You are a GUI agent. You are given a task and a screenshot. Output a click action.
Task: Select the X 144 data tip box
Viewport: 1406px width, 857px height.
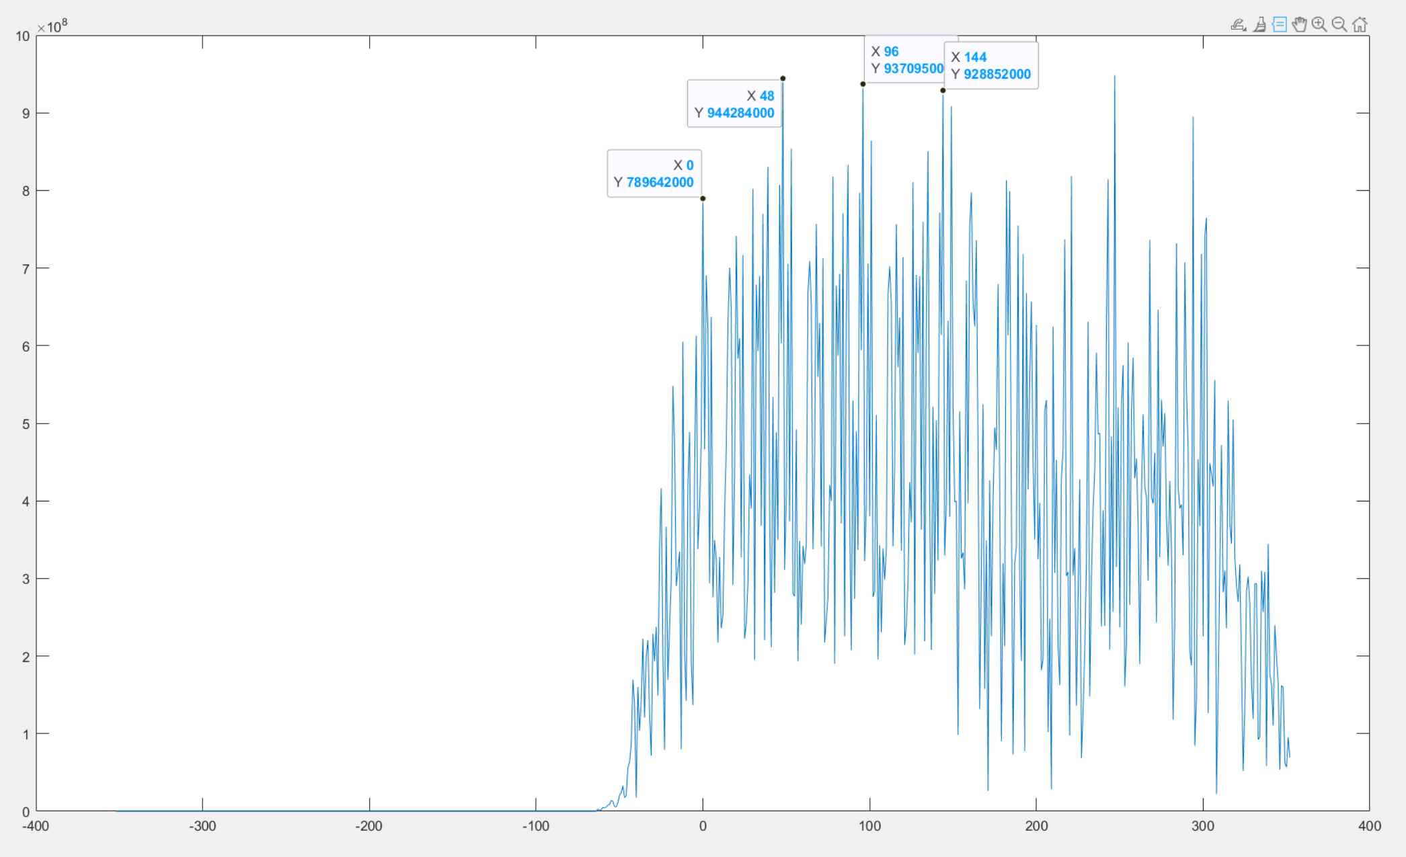click(991, 66)
